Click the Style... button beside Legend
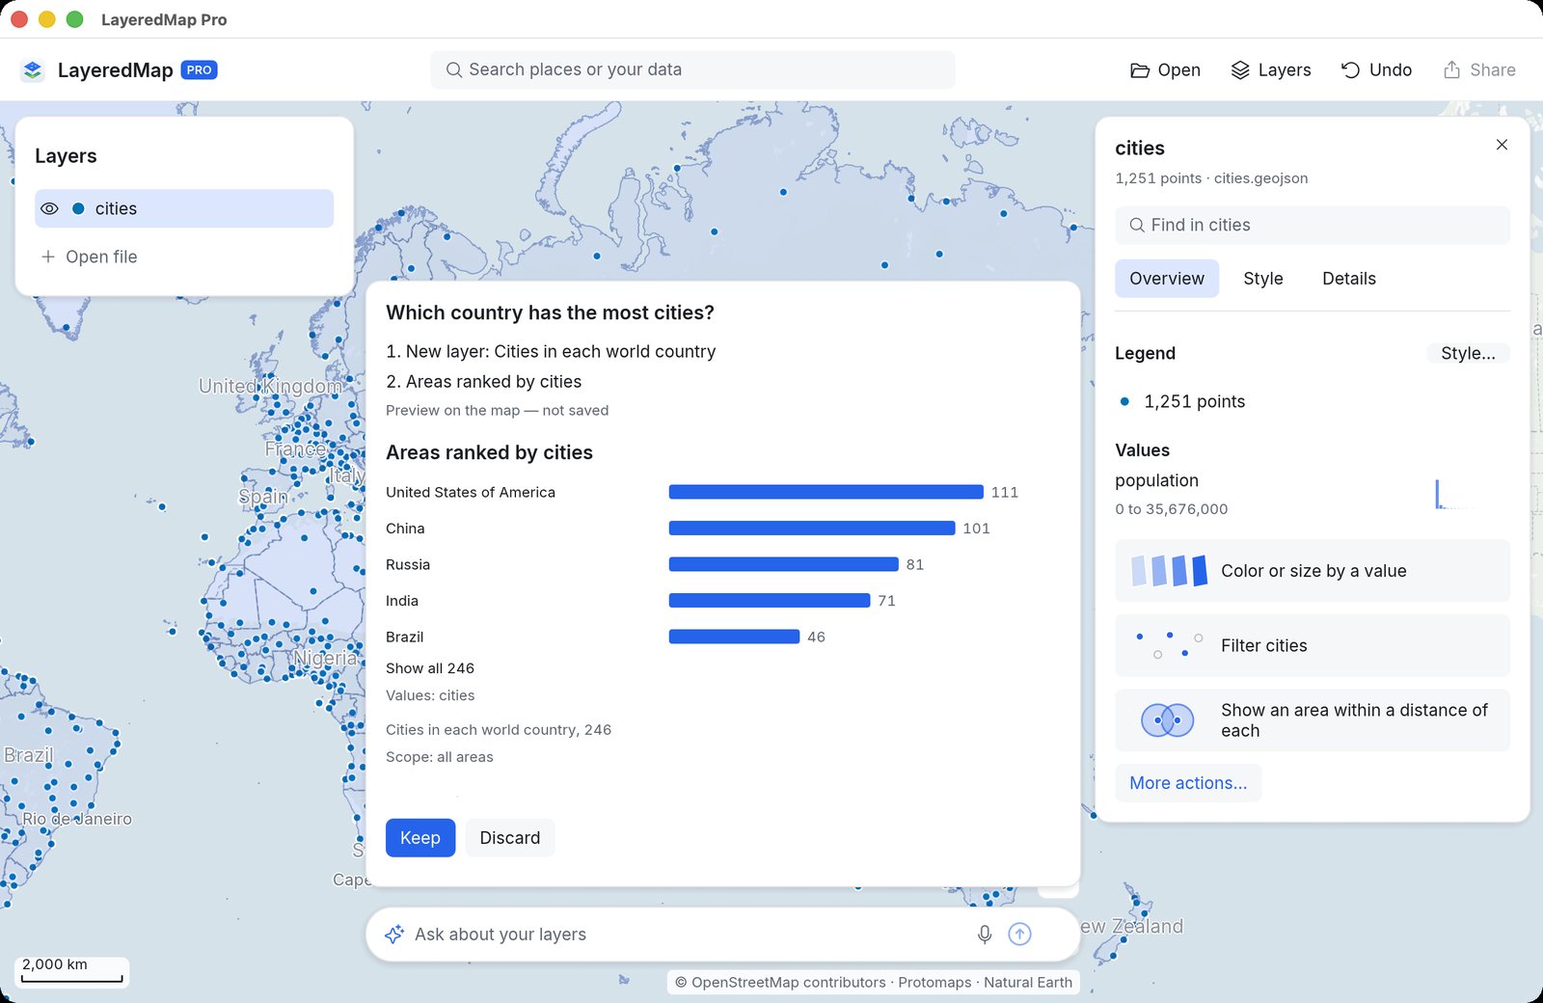Image resolution: width=1543 pixels, height=1003 pixels. pyautogui.click(x=1468, y=353)
